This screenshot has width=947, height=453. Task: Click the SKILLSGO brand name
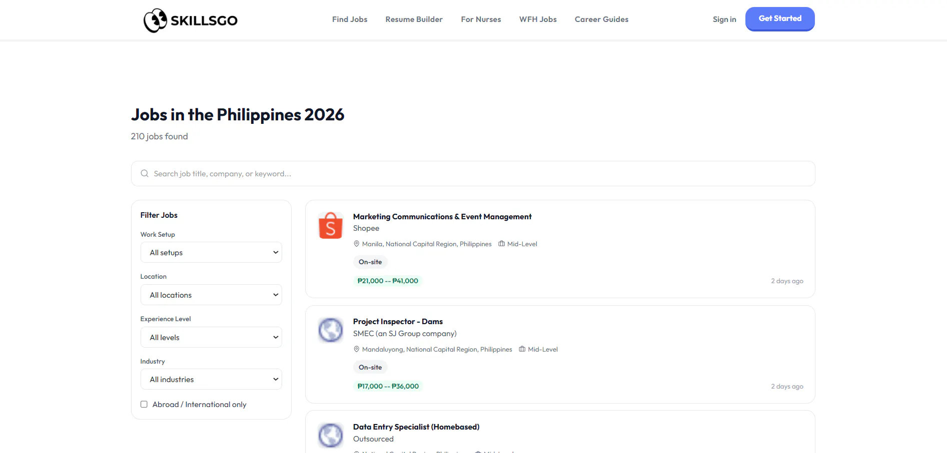pyautogui.click(x=204, y=20)
